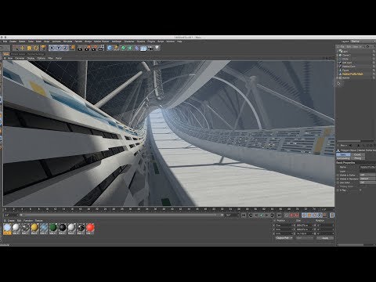Viewport: 376px width, 282px height.
Task: Open Visible in Editor dropdown
Action: 367,175
